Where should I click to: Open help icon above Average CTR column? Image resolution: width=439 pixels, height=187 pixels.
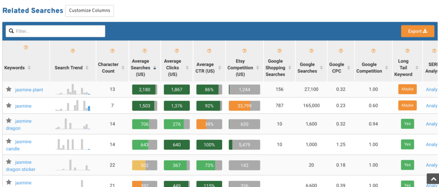click(x=209, y=51)
